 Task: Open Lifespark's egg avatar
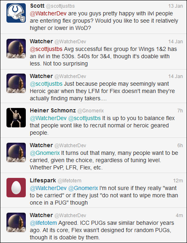16,188
